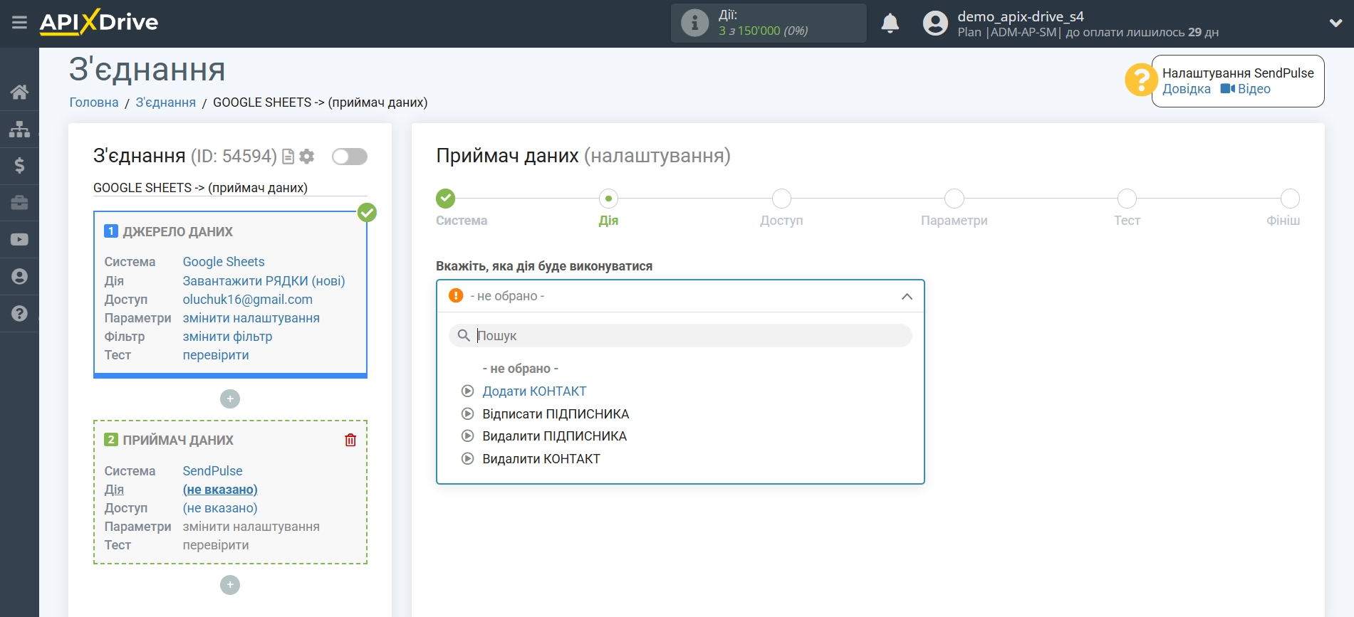
Task: Open the hamburger menu
Action: click(19, 23)
